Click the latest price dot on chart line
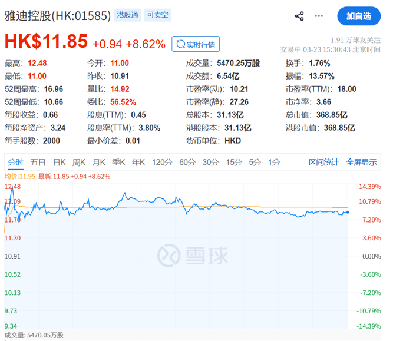Image resolution: width=393 pixels, height=341 pixels. click(x=348, y=212)
